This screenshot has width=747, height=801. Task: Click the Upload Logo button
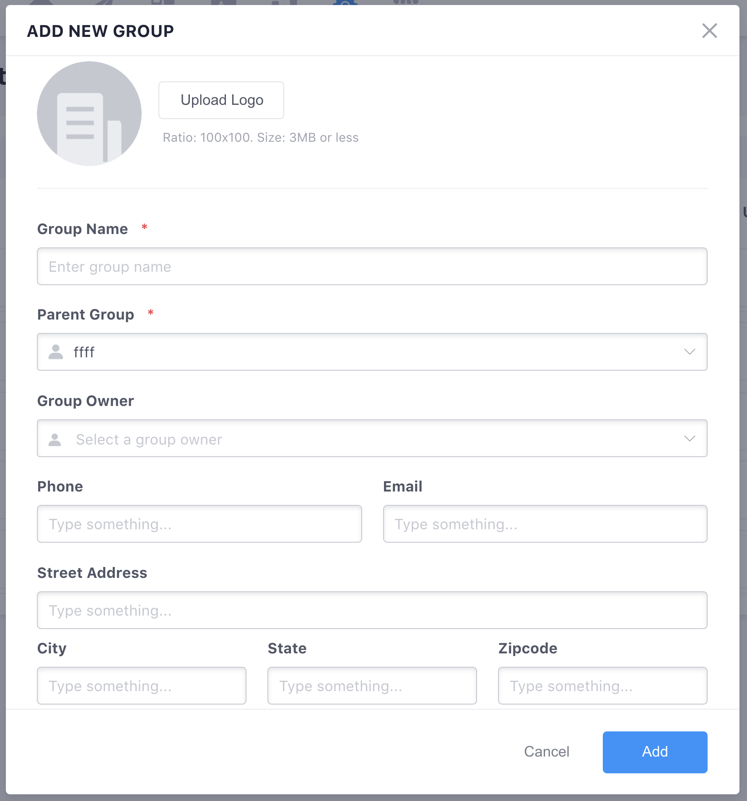coord(221,100)
